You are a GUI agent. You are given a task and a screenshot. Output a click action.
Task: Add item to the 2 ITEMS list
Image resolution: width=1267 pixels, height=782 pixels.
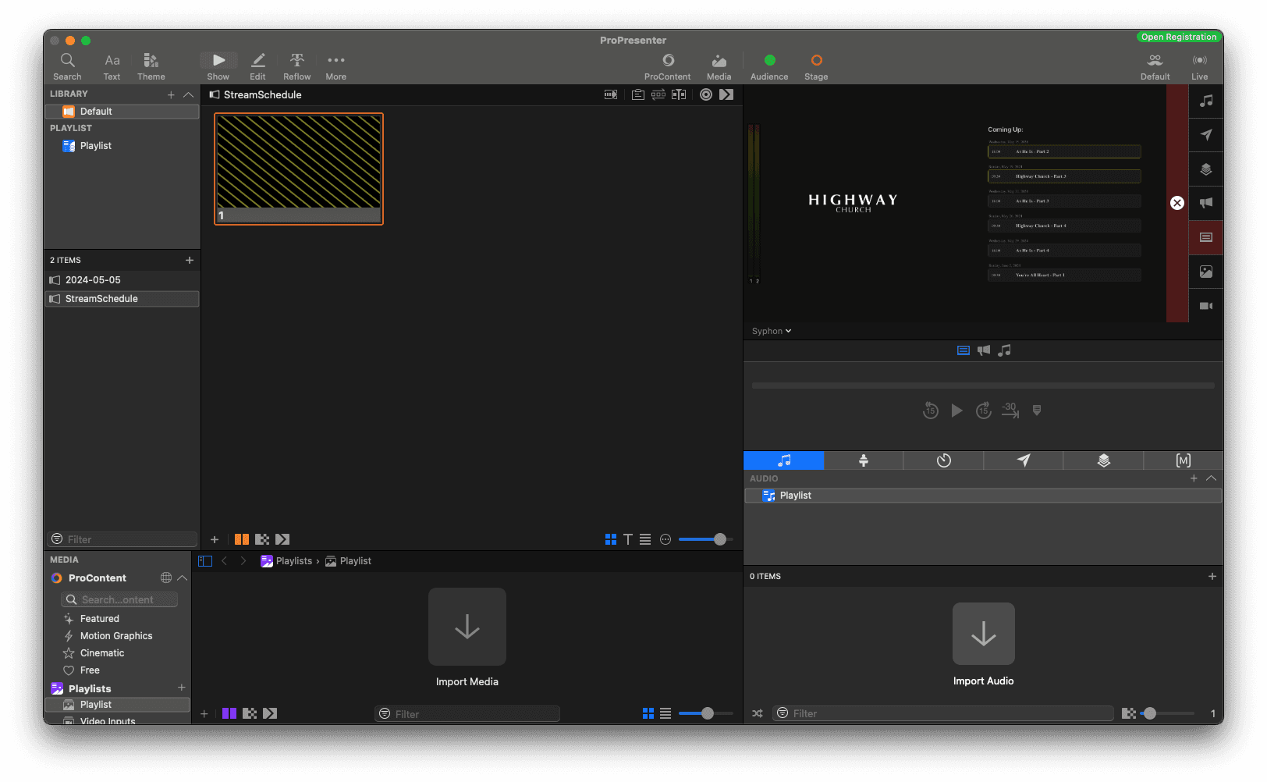click(189, 260)
